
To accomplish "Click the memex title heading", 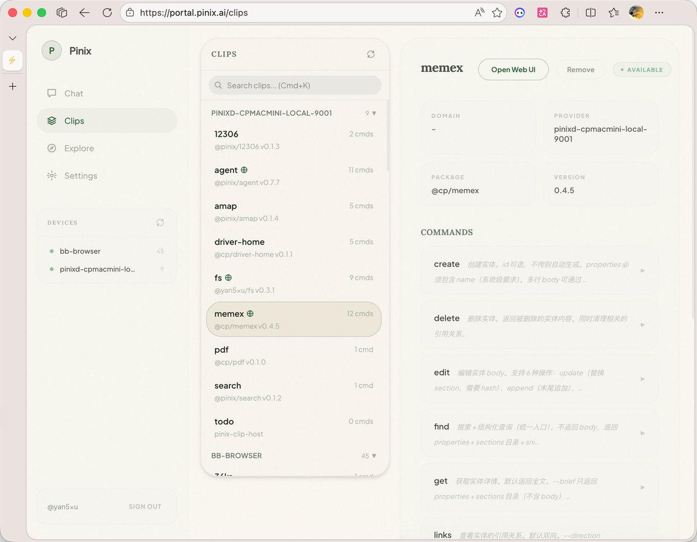I will point(442,68).
